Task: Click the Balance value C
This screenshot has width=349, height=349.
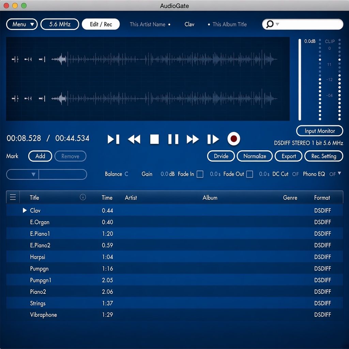Action: click(x=126, y=174)
